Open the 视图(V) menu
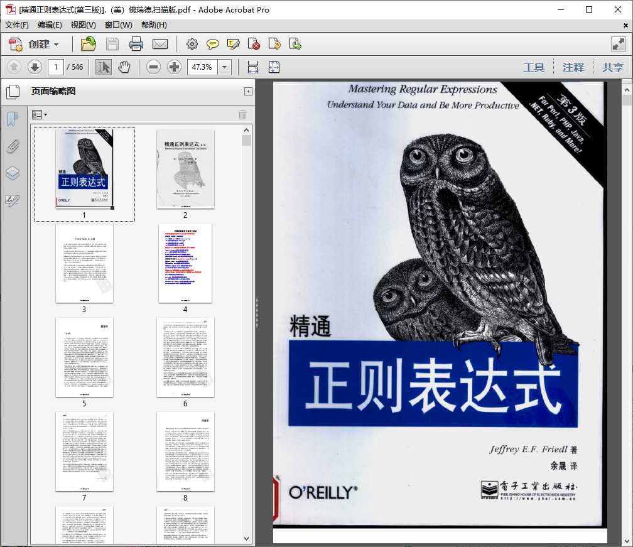 (x=83, y=25)
